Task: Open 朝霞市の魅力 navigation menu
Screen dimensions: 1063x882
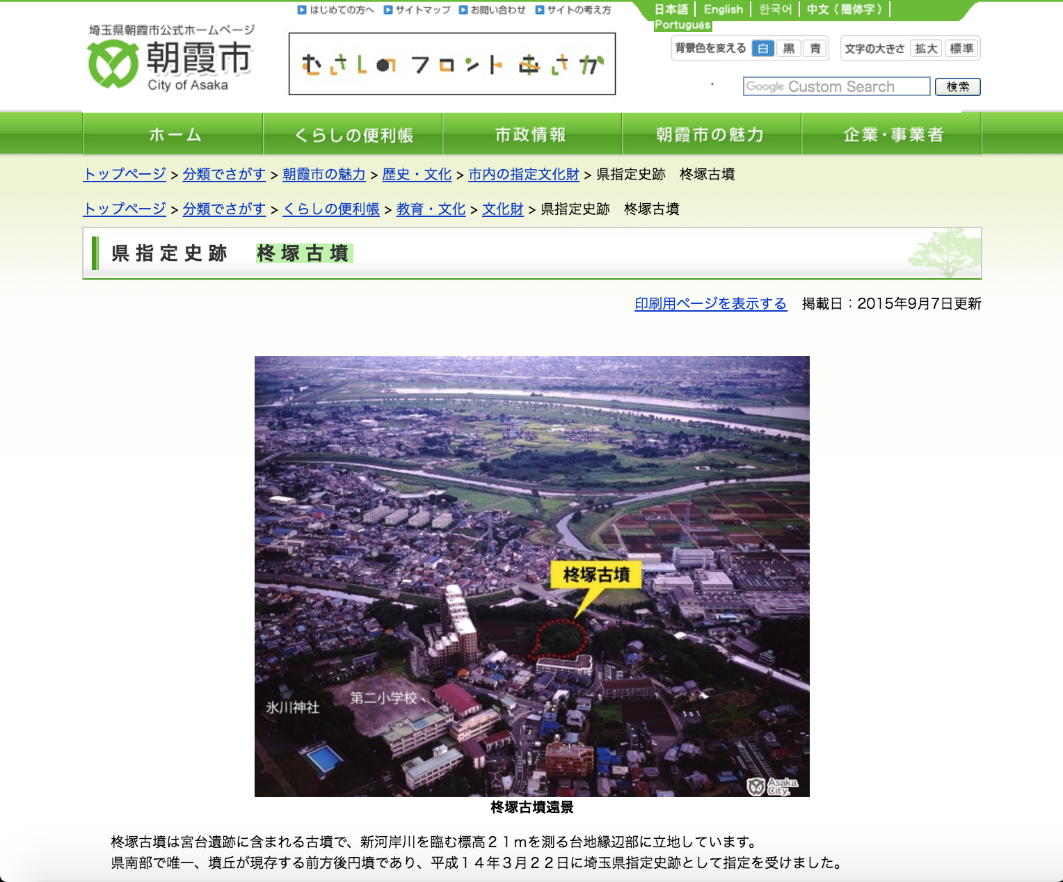Action: point(712,134)
